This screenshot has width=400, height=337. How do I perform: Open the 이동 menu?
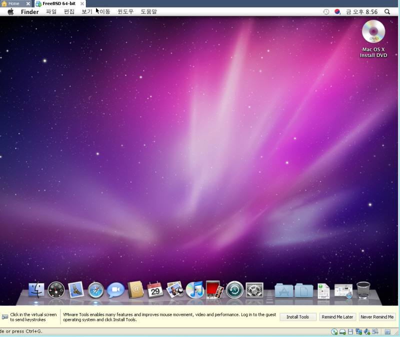tap(104, 11)
